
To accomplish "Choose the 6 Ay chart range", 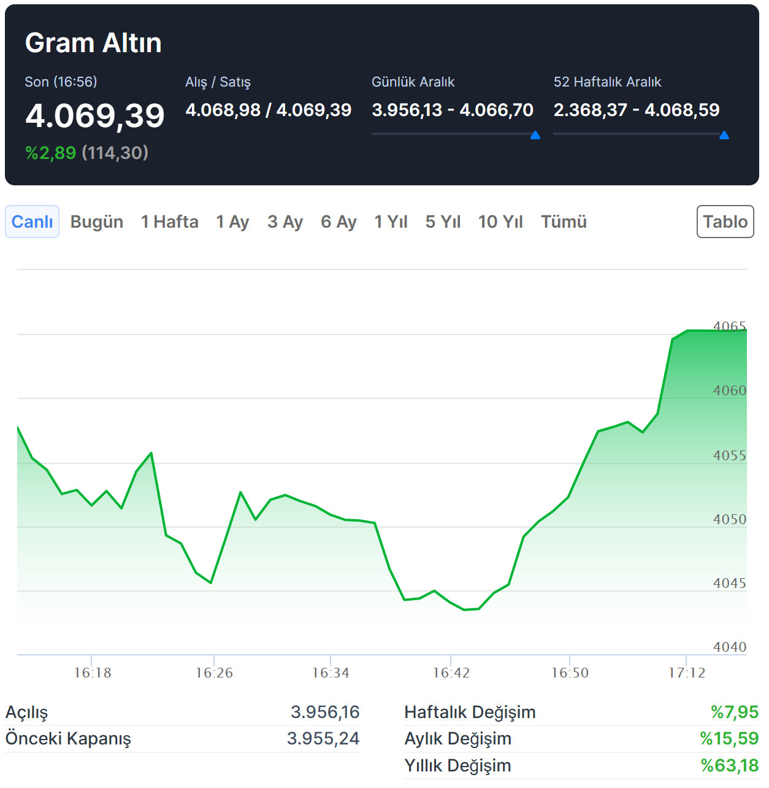I will [339, 222].
